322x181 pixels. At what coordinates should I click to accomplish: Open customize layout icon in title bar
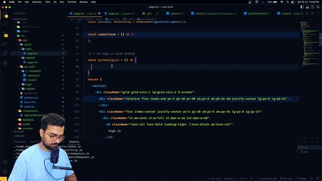318,7
